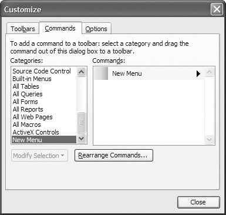Open the Options tab
This screenshot has height=215, width=226.
96,29
